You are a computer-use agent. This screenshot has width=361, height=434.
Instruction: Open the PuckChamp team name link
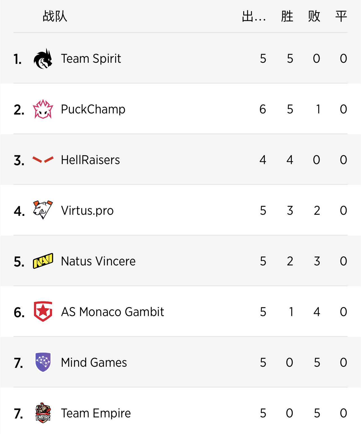pyautogui.click(x=93, y=109)
